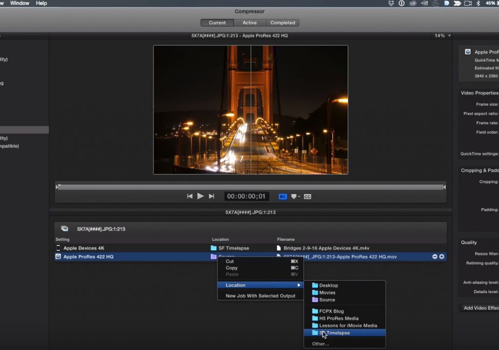
Task: Select Apple ProRes 422 HQ setting row
Action: click(250, 257)
